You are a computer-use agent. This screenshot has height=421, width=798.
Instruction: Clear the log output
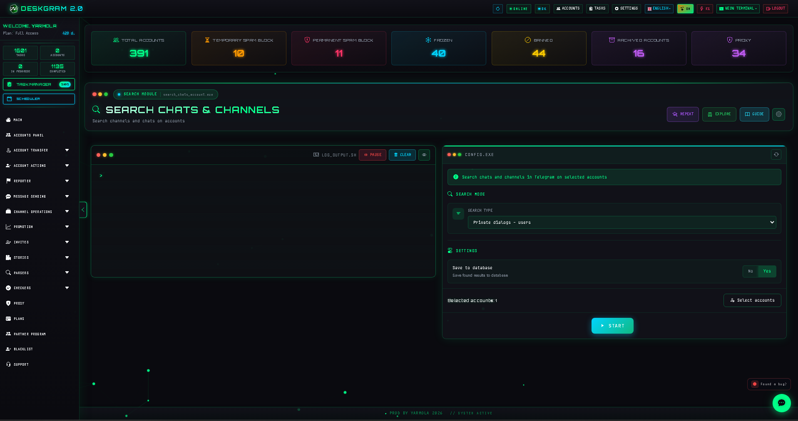pos(402,155)
